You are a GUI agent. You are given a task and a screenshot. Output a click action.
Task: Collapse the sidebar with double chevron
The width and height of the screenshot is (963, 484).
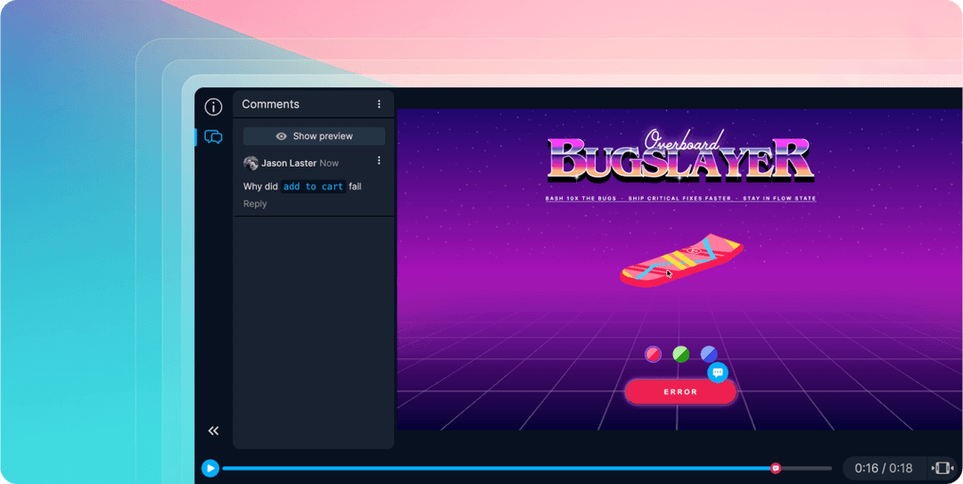point(214,431)
